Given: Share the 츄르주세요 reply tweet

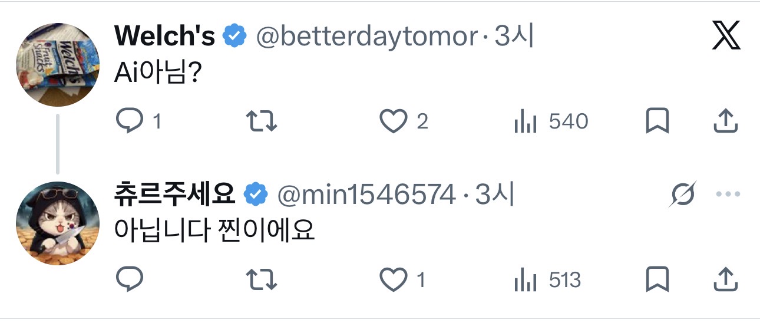Looking at the screenshot, I should pyautogui.click(x=726, y=279).
